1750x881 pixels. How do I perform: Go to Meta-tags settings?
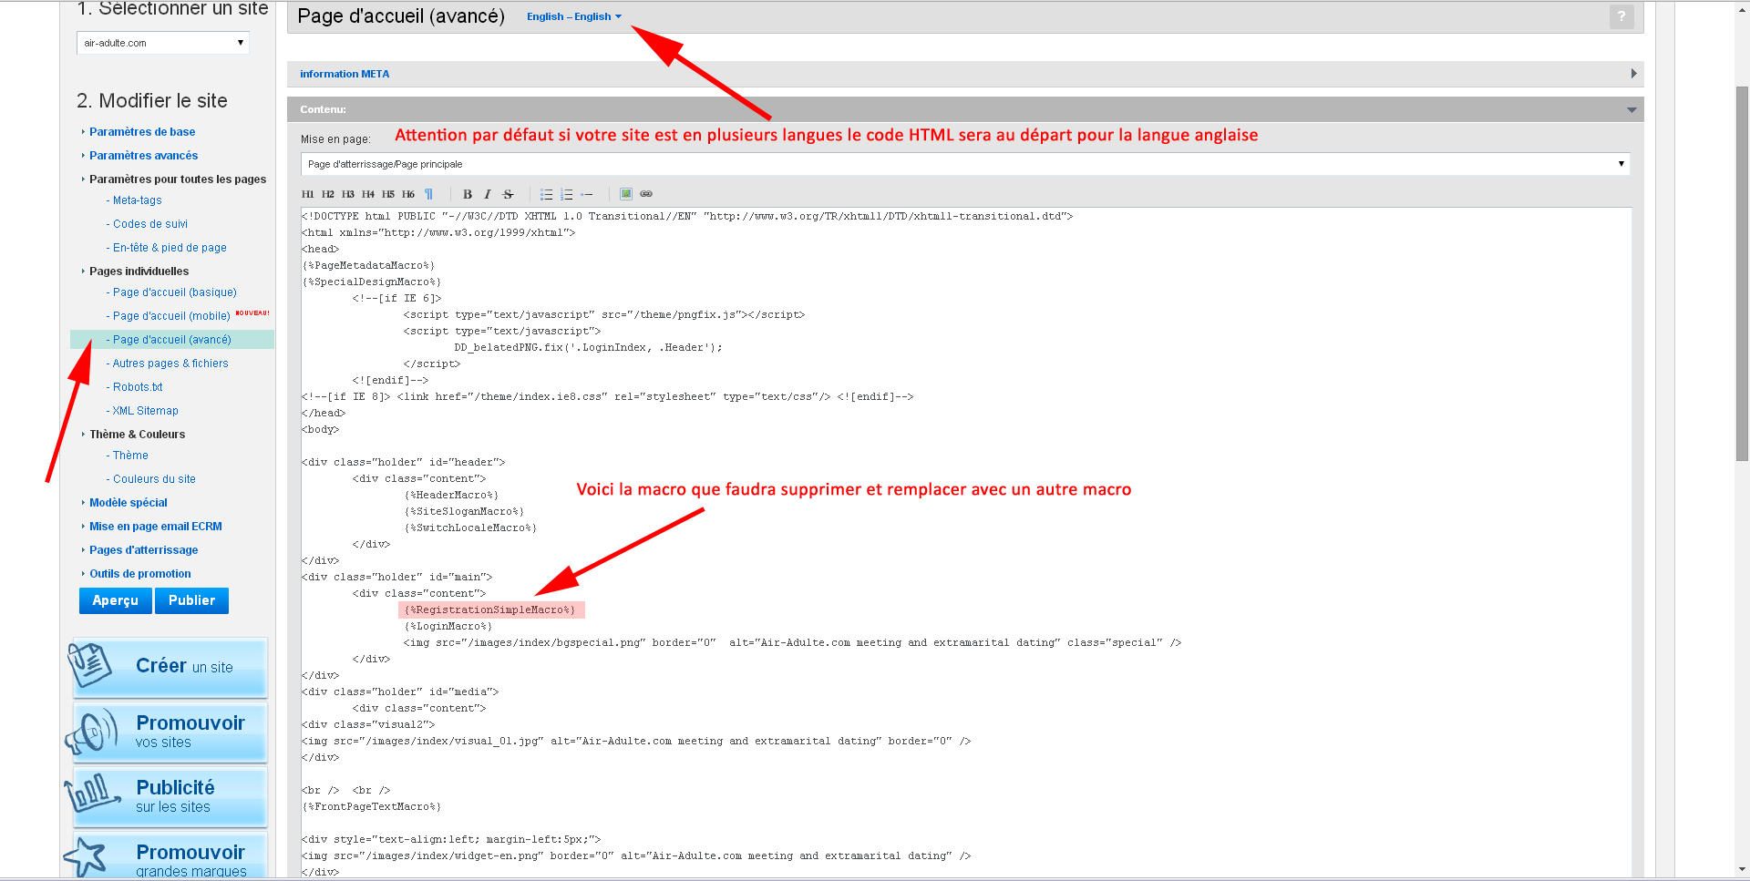pyautogui.click(x=137, y=200)
